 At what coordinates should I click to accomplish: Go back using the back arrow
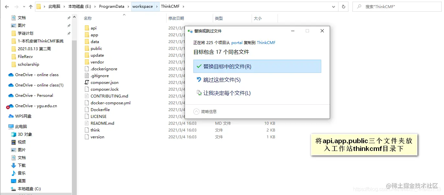point(7,6)
